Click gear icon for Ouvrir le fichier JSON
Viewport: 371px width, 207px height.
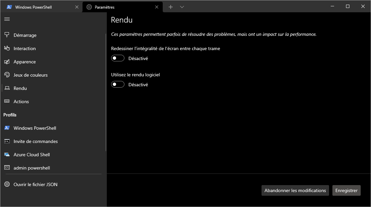point(7,184)
